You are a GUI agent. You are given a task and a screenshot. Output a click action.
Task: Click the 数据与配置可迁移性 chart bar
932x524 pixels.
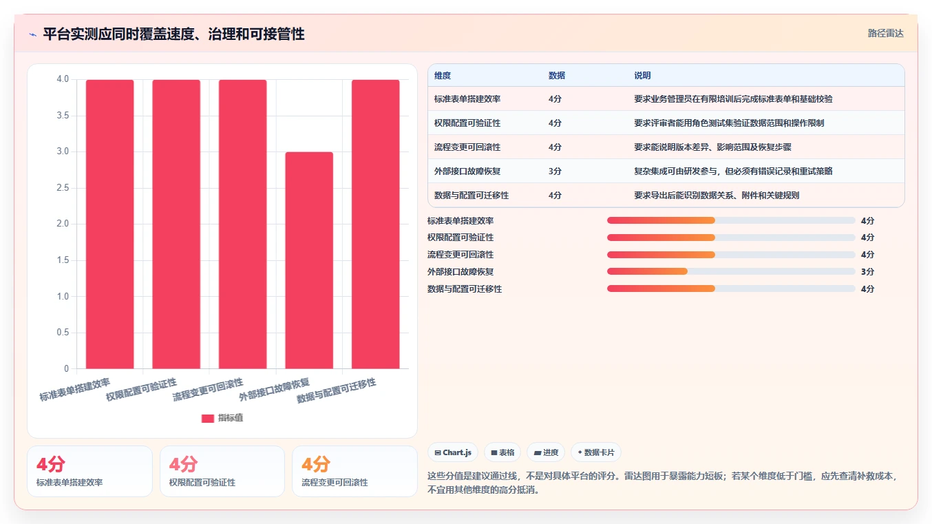(375, 224)
